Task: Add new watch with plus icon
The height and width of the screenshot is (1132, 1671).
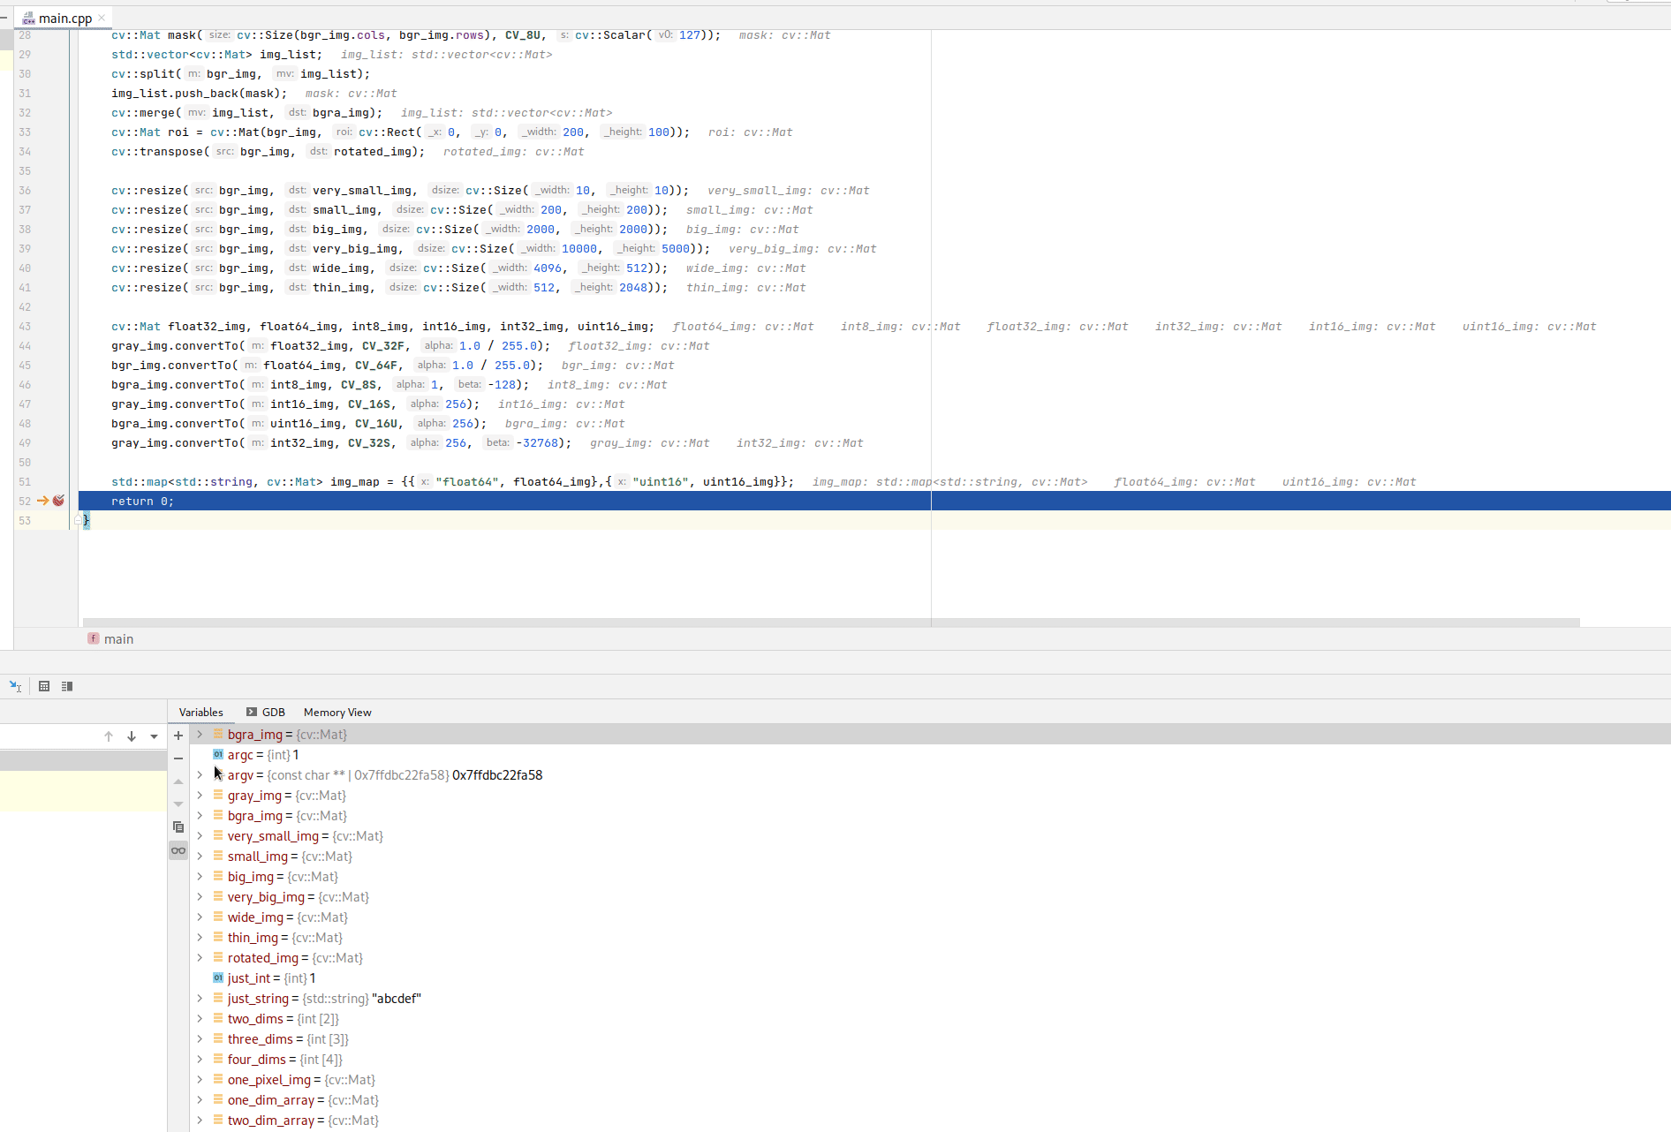Action: (178, 735)
